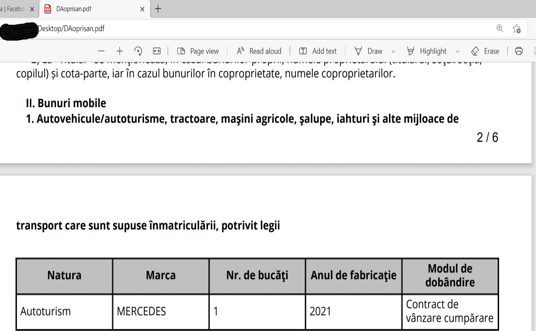Select the Draw tool
Screen dimensions: 536x331
pyautogui.click(x=369, y=51)
